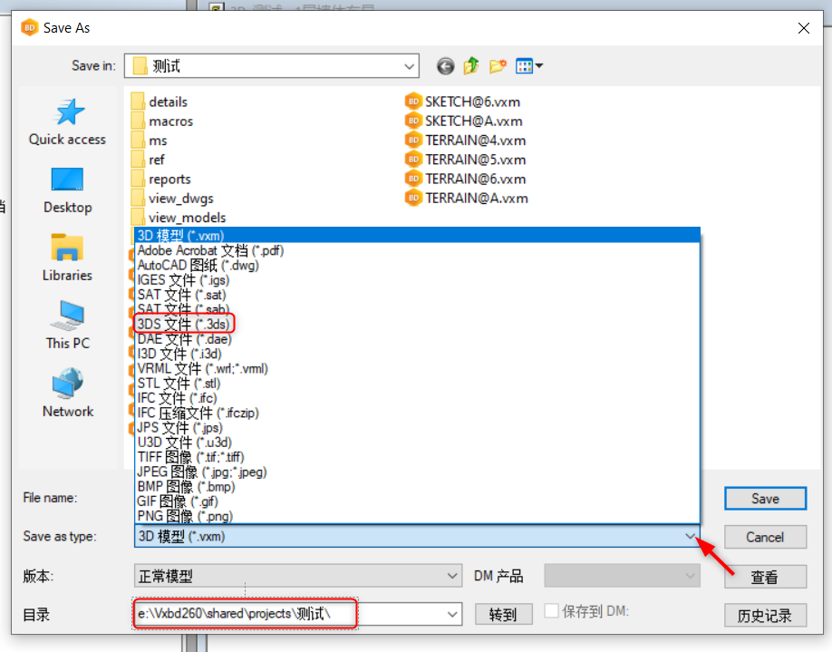Choose U3D 文件 (*.u3d) type

[x=417, y=443]
